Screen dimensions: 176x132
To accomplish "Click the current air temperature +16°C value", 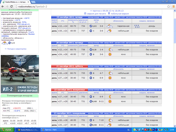I will [x=26, y=18].
